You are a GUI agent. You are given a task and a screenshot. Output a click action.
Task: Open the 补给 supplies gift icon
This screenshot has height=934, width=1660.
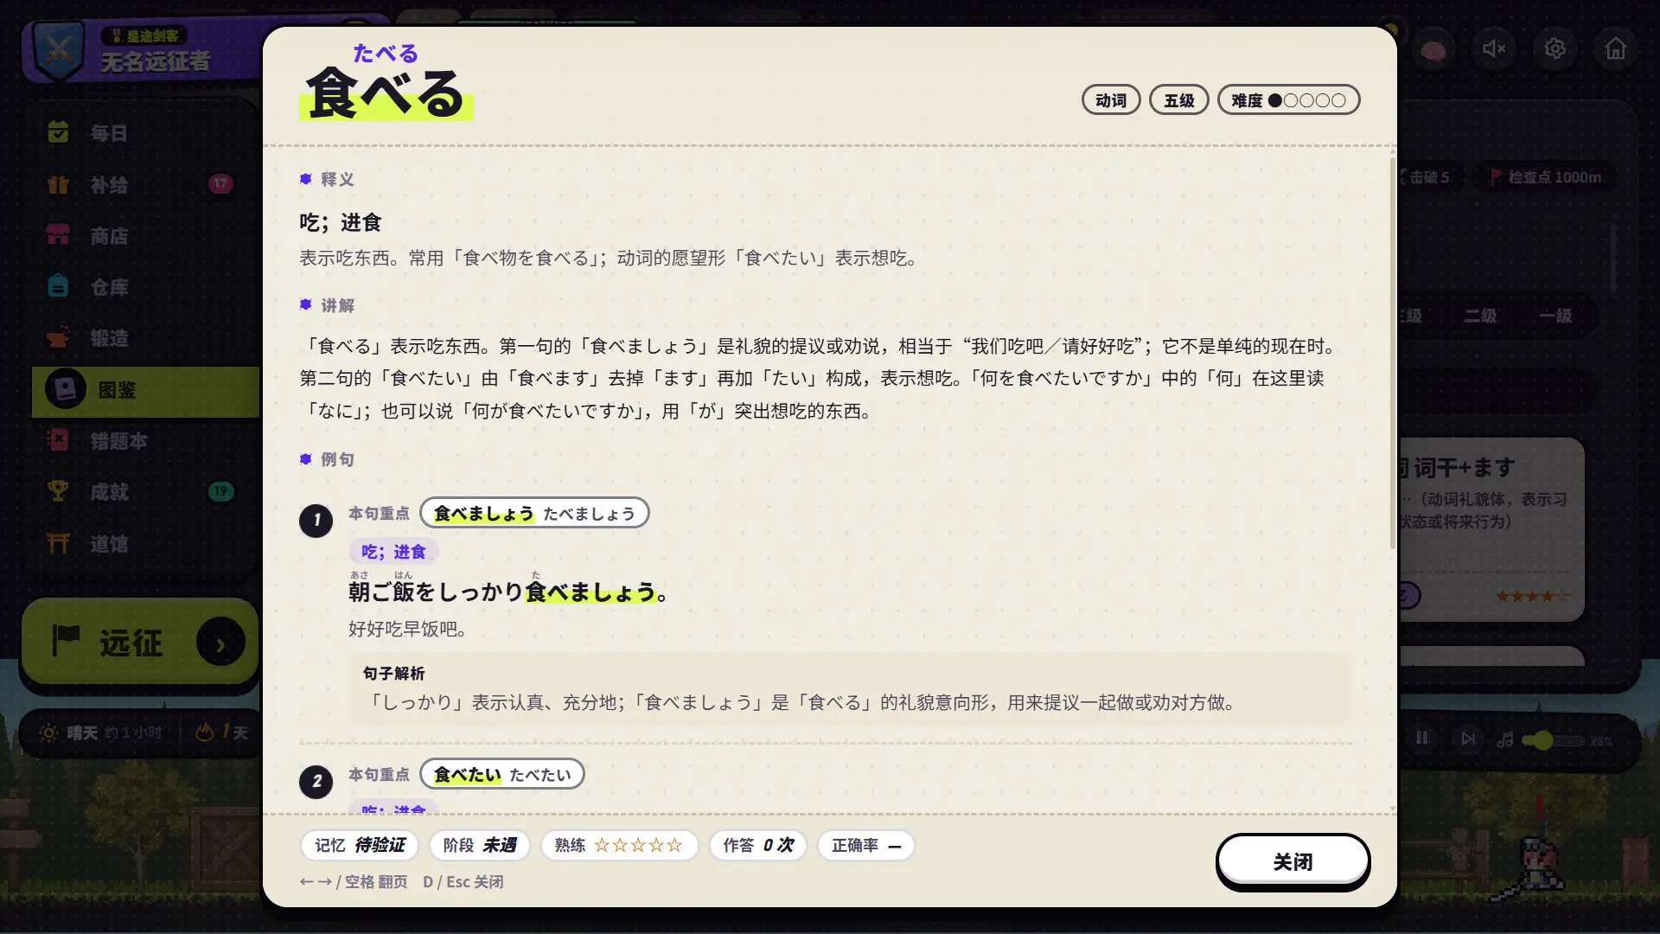(58, 184)
